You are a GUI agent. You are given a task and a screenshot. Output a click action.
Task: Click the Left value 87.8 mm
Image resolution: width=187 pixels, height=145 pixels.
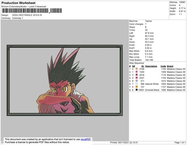point(149,33)
